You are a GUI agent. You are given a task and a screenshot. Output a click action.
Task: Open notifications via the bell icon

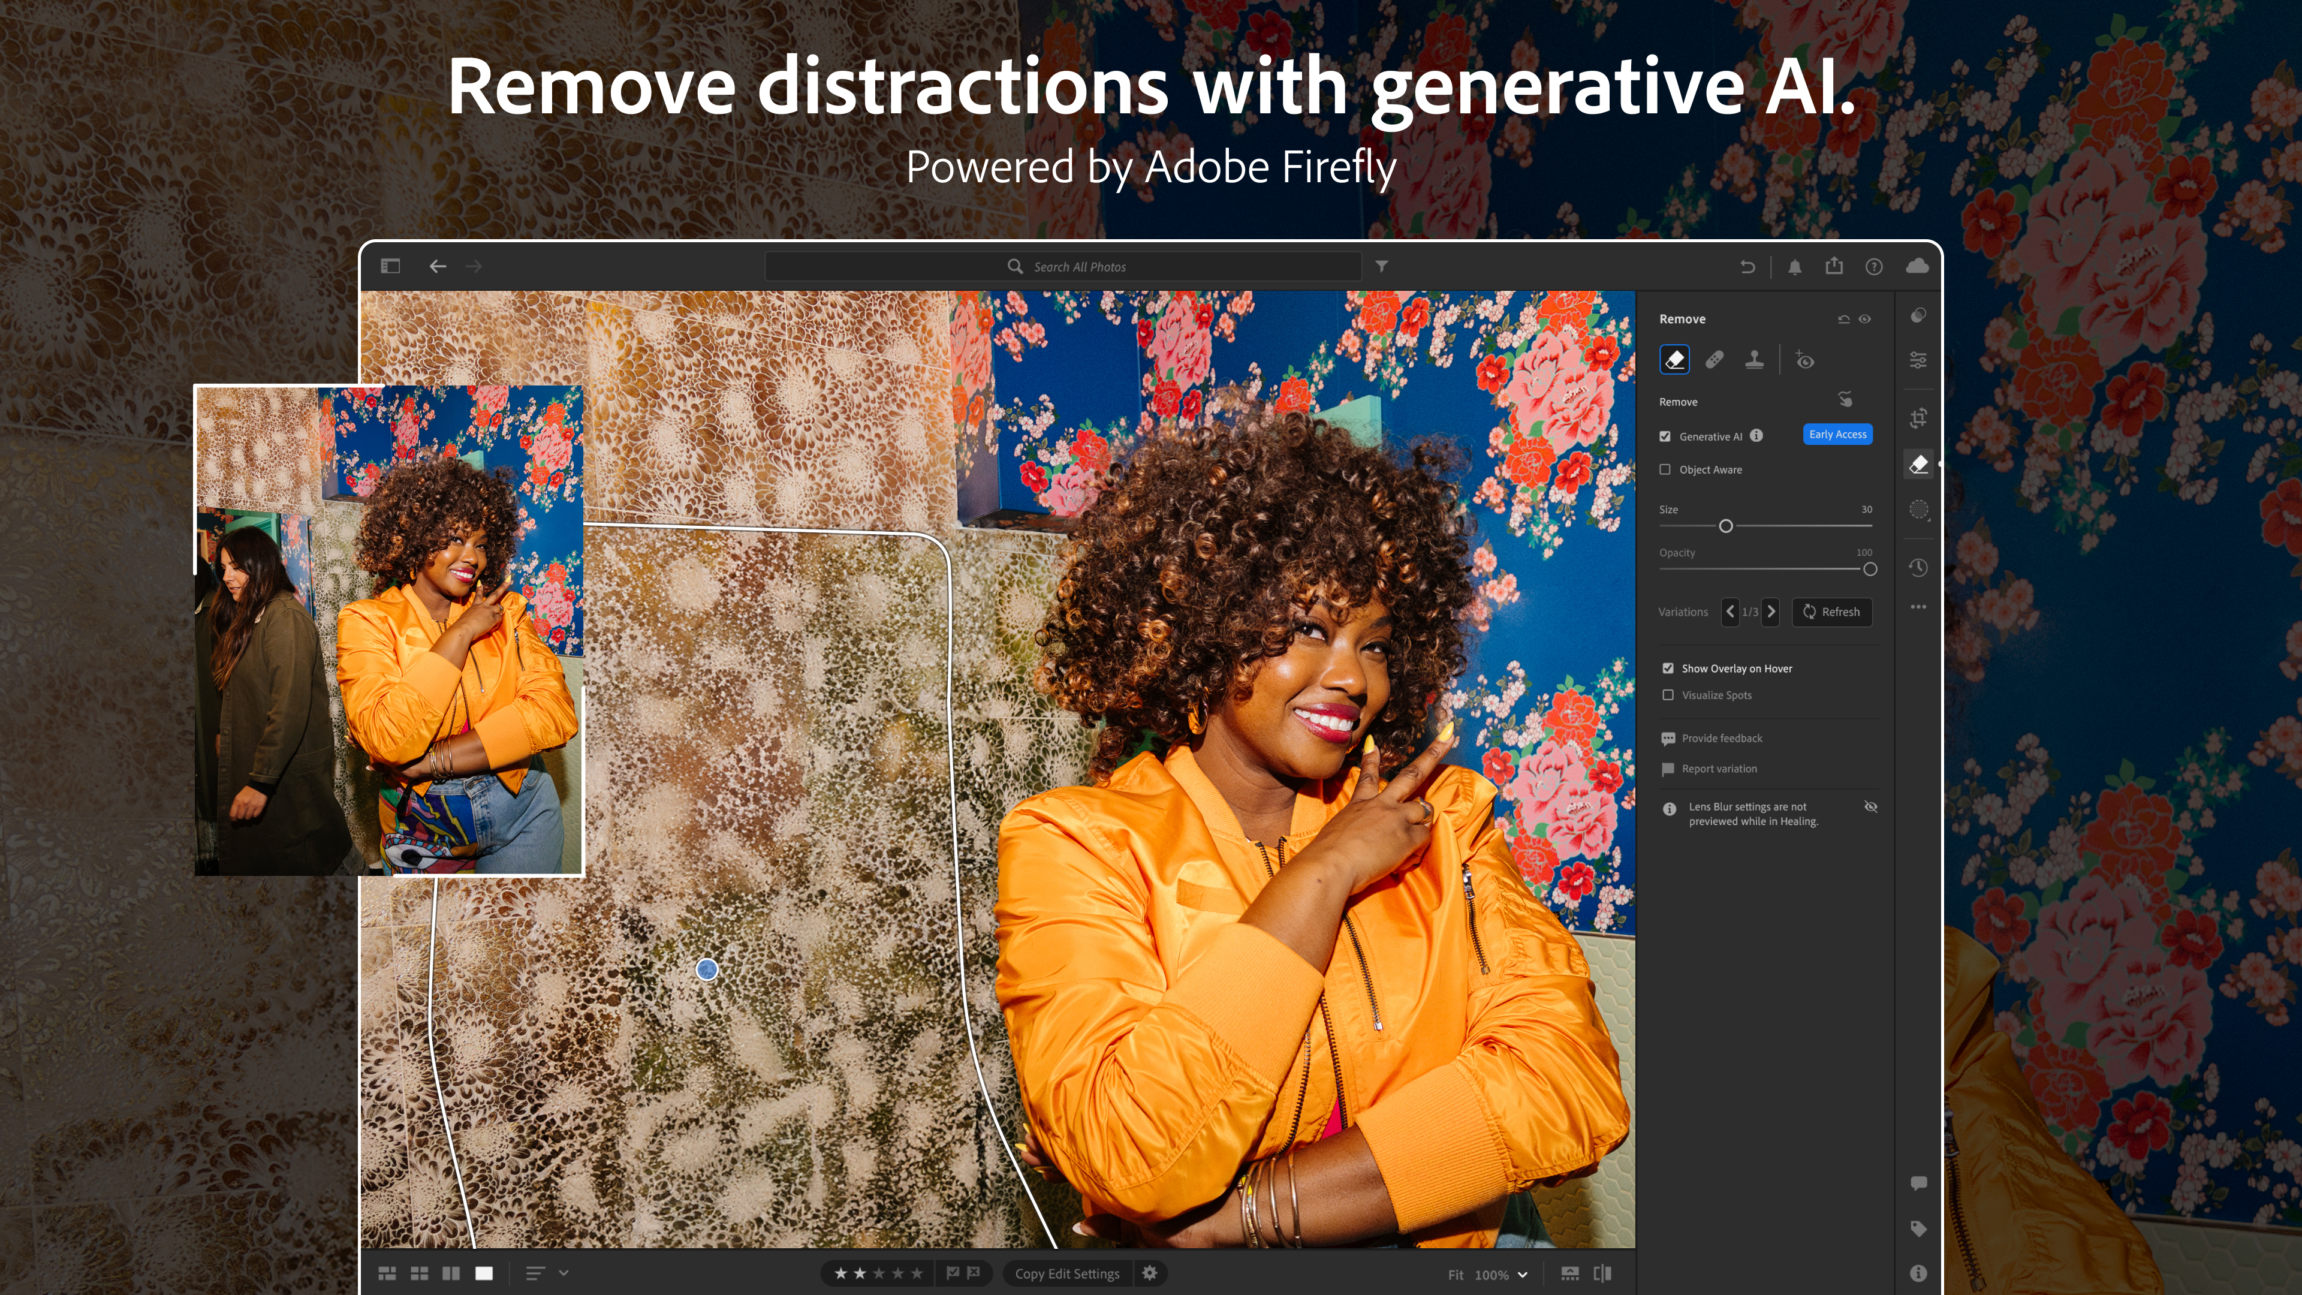(x=1794, y=266)
